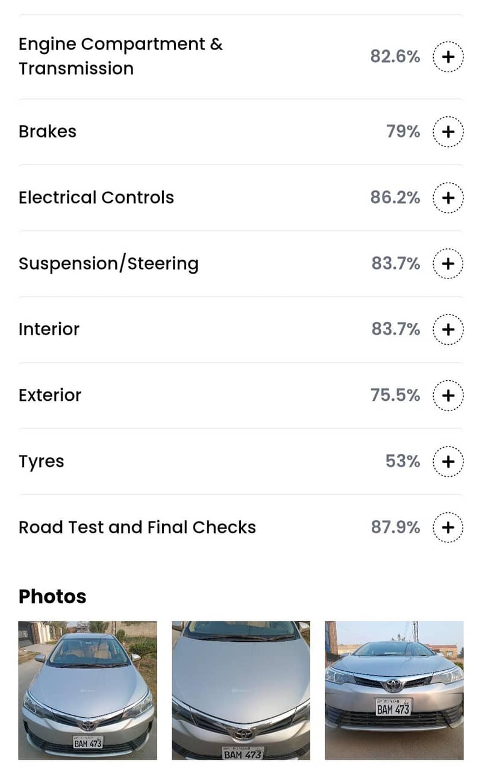Open Interior details using its plus icon

pos(448,330)
